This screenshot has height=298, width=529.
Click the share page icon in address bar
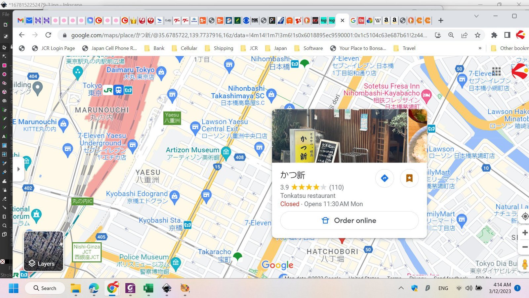tap(464, 35)
